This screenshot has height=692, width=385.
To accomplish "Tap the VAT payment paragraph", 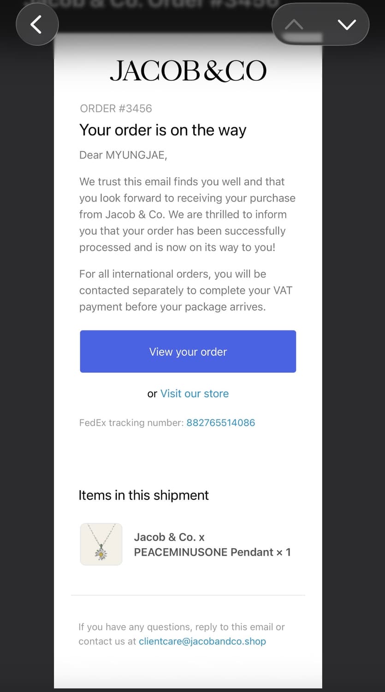I will (185, 290).
